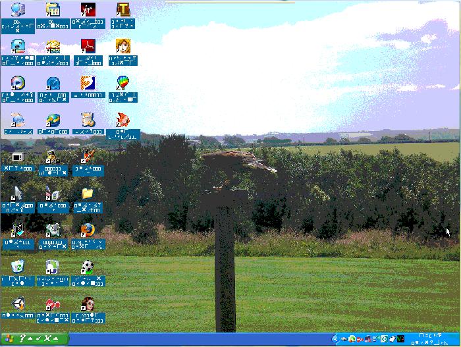Click the taskbar clock
Screen dimensions: 461x347
(431, 339)
